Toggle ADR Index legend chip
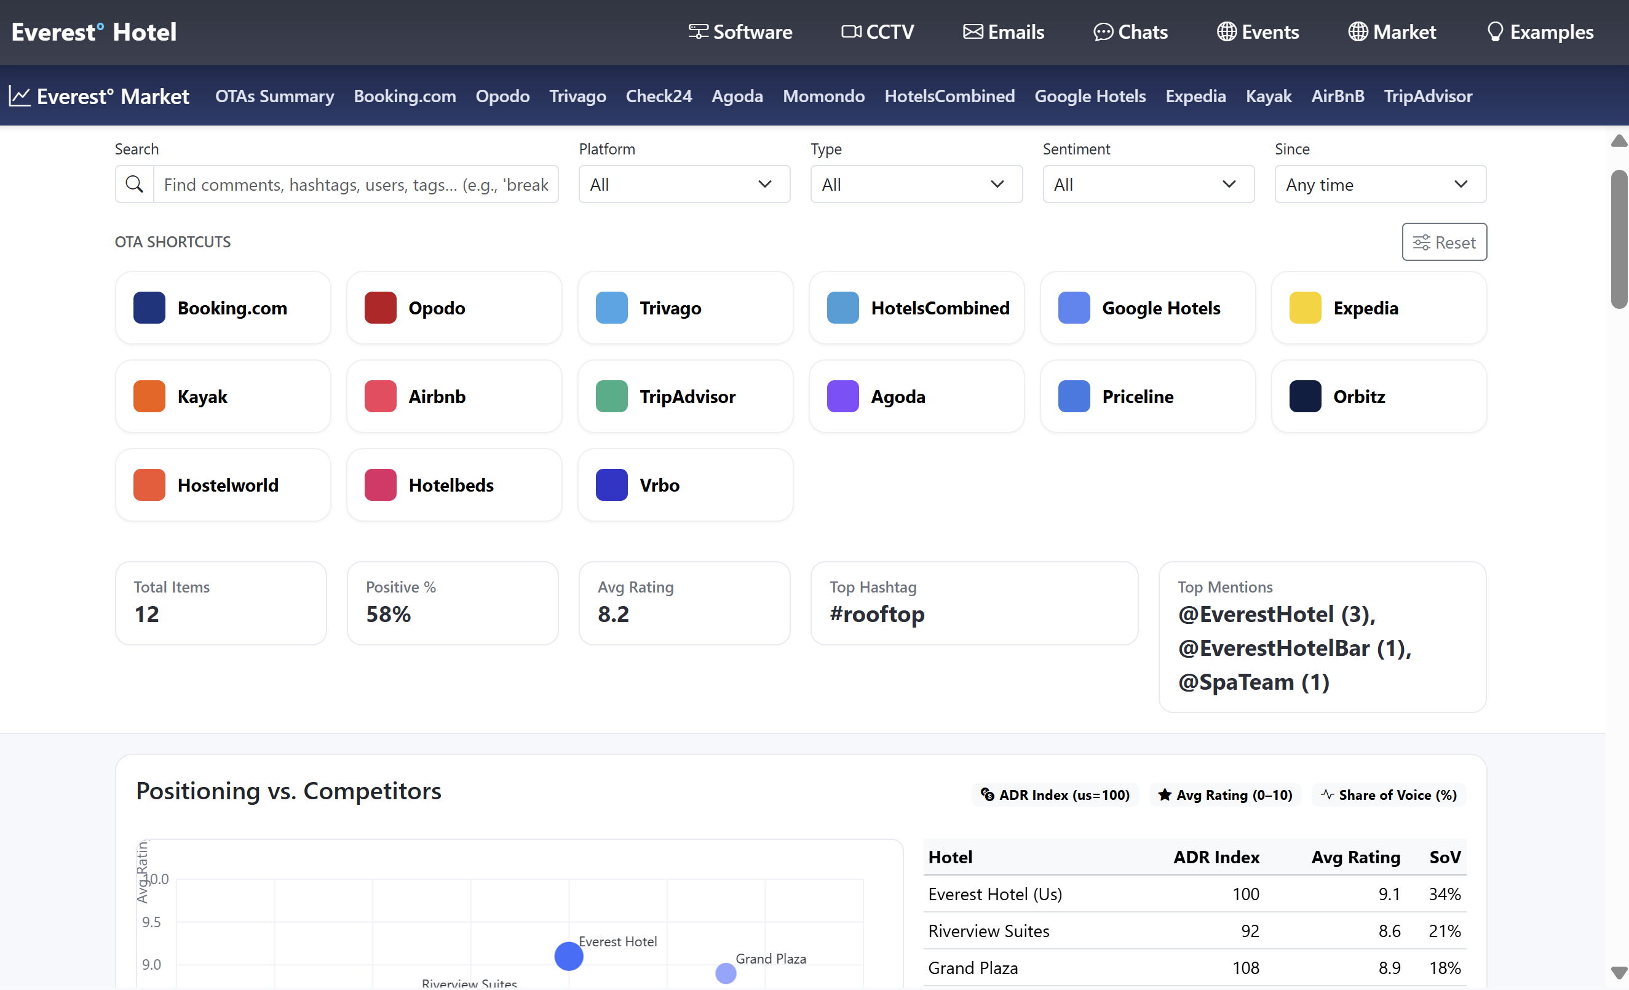Screen dimensions: 1629x990 tap(1055, 794)
